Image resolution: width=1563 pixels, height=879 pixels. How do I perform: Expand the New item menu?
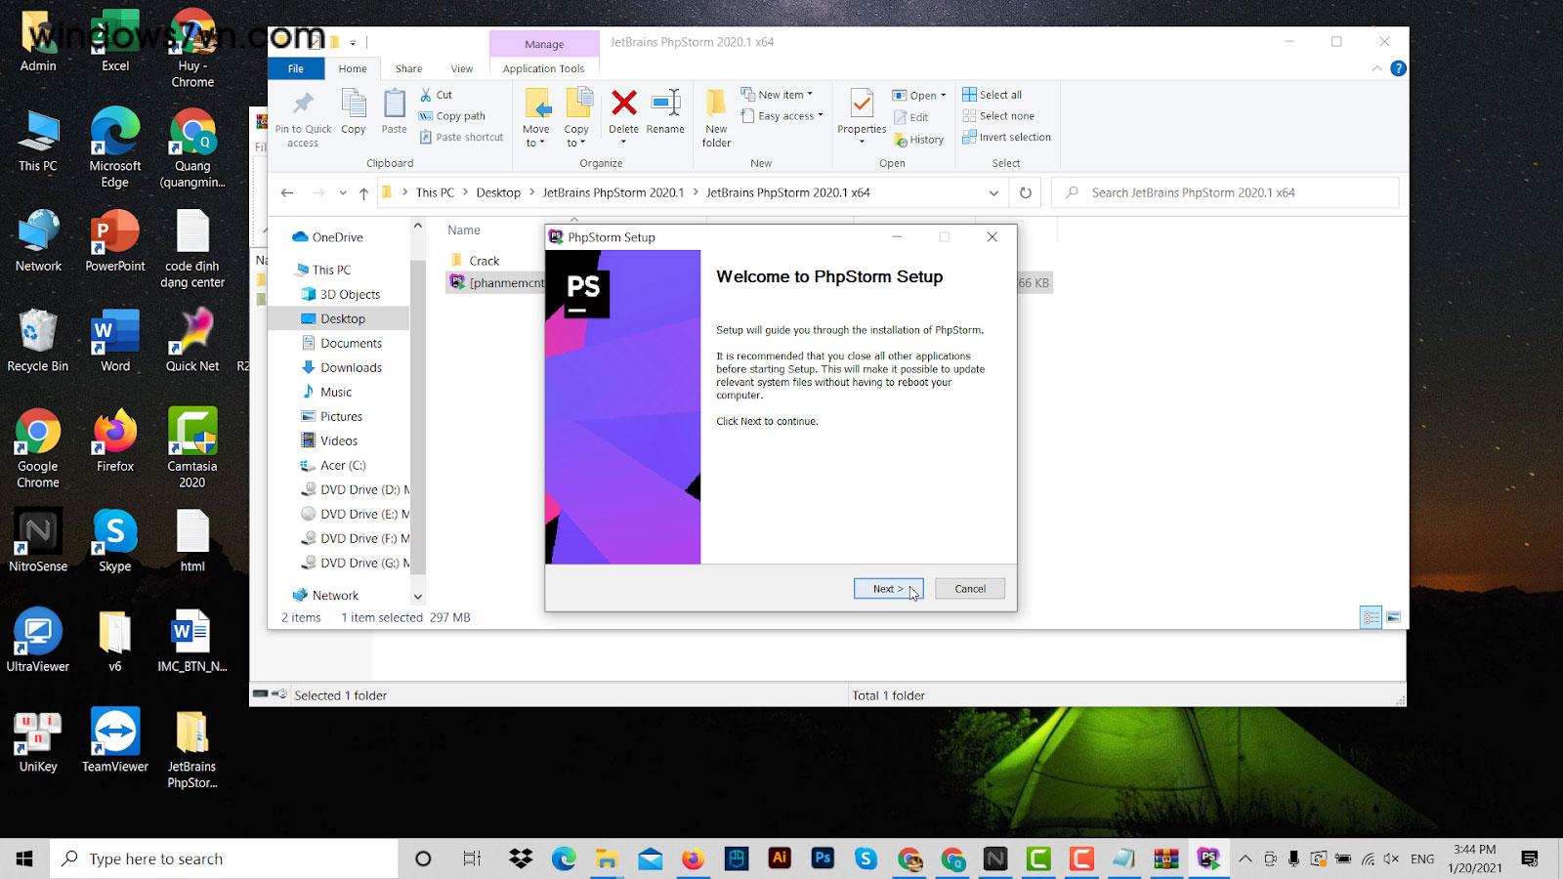click(x=781, y=94)
